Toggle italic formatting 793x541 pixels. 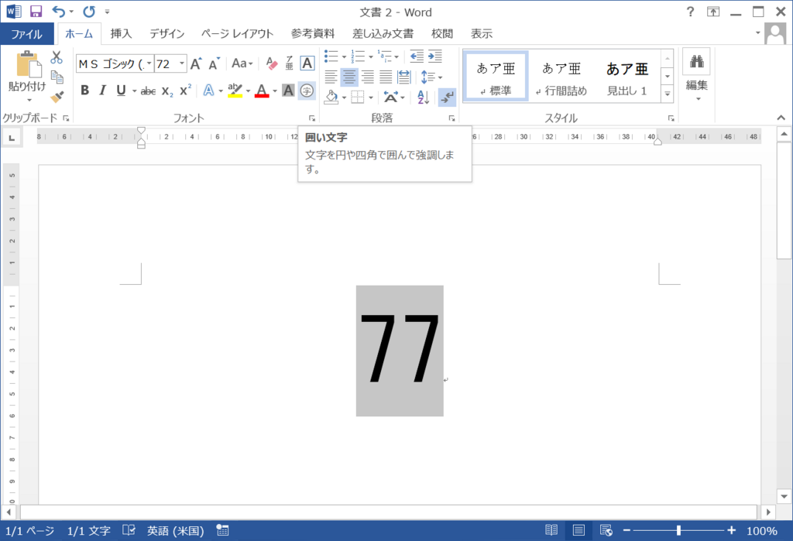(102, 89)
